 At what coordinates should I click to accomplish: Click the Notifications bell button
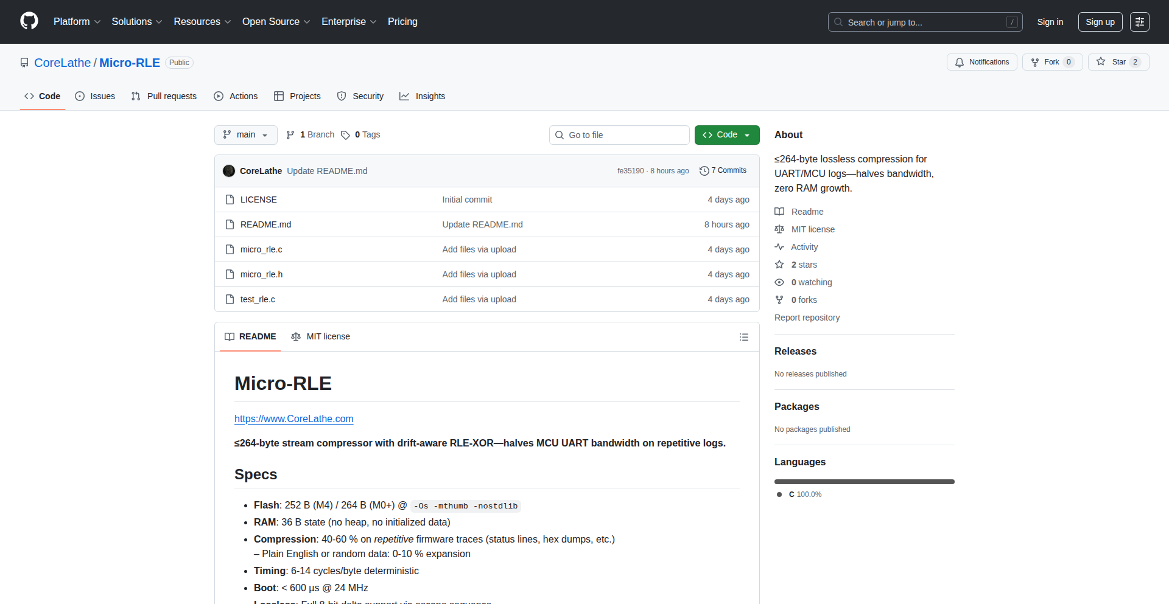(981, 62)
